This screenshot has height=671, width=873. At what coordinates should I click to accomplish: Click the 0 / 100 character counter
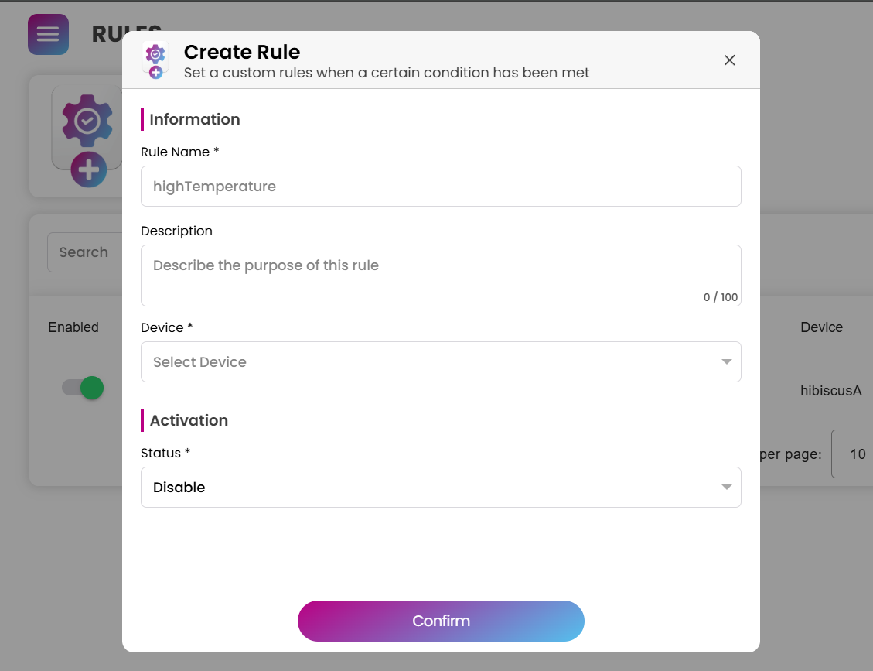721,297
